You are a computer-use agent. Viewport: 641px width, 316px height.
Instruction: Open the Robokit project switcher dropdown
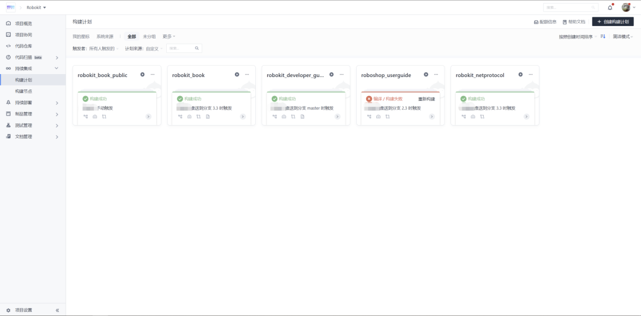coord(36,8)
